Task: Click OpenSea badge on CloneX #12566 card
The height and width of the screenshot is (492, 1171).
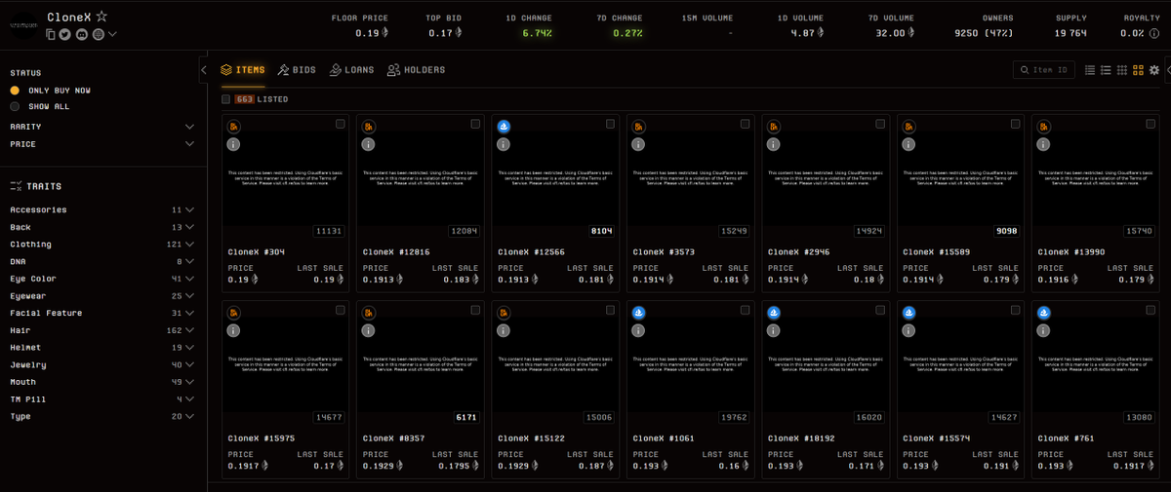Action: click(x=504, y=127)
